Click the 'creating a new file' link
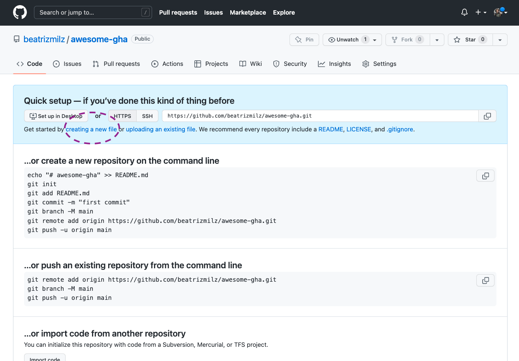519x361 pixels. point(91,129)
